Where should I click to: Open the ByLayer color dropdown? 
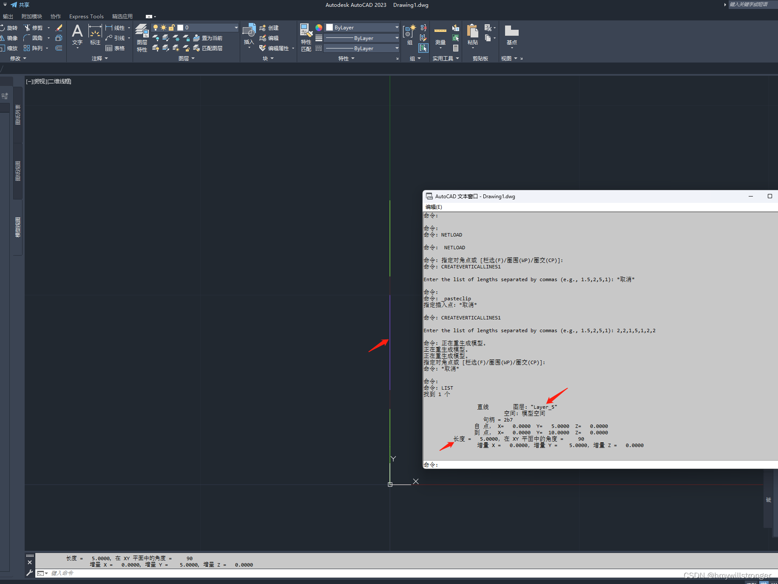tap(398, 27)
